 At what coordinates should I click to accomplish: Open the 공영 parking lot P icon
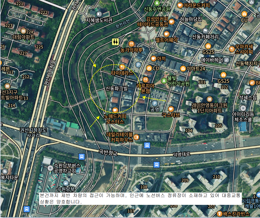155,104
